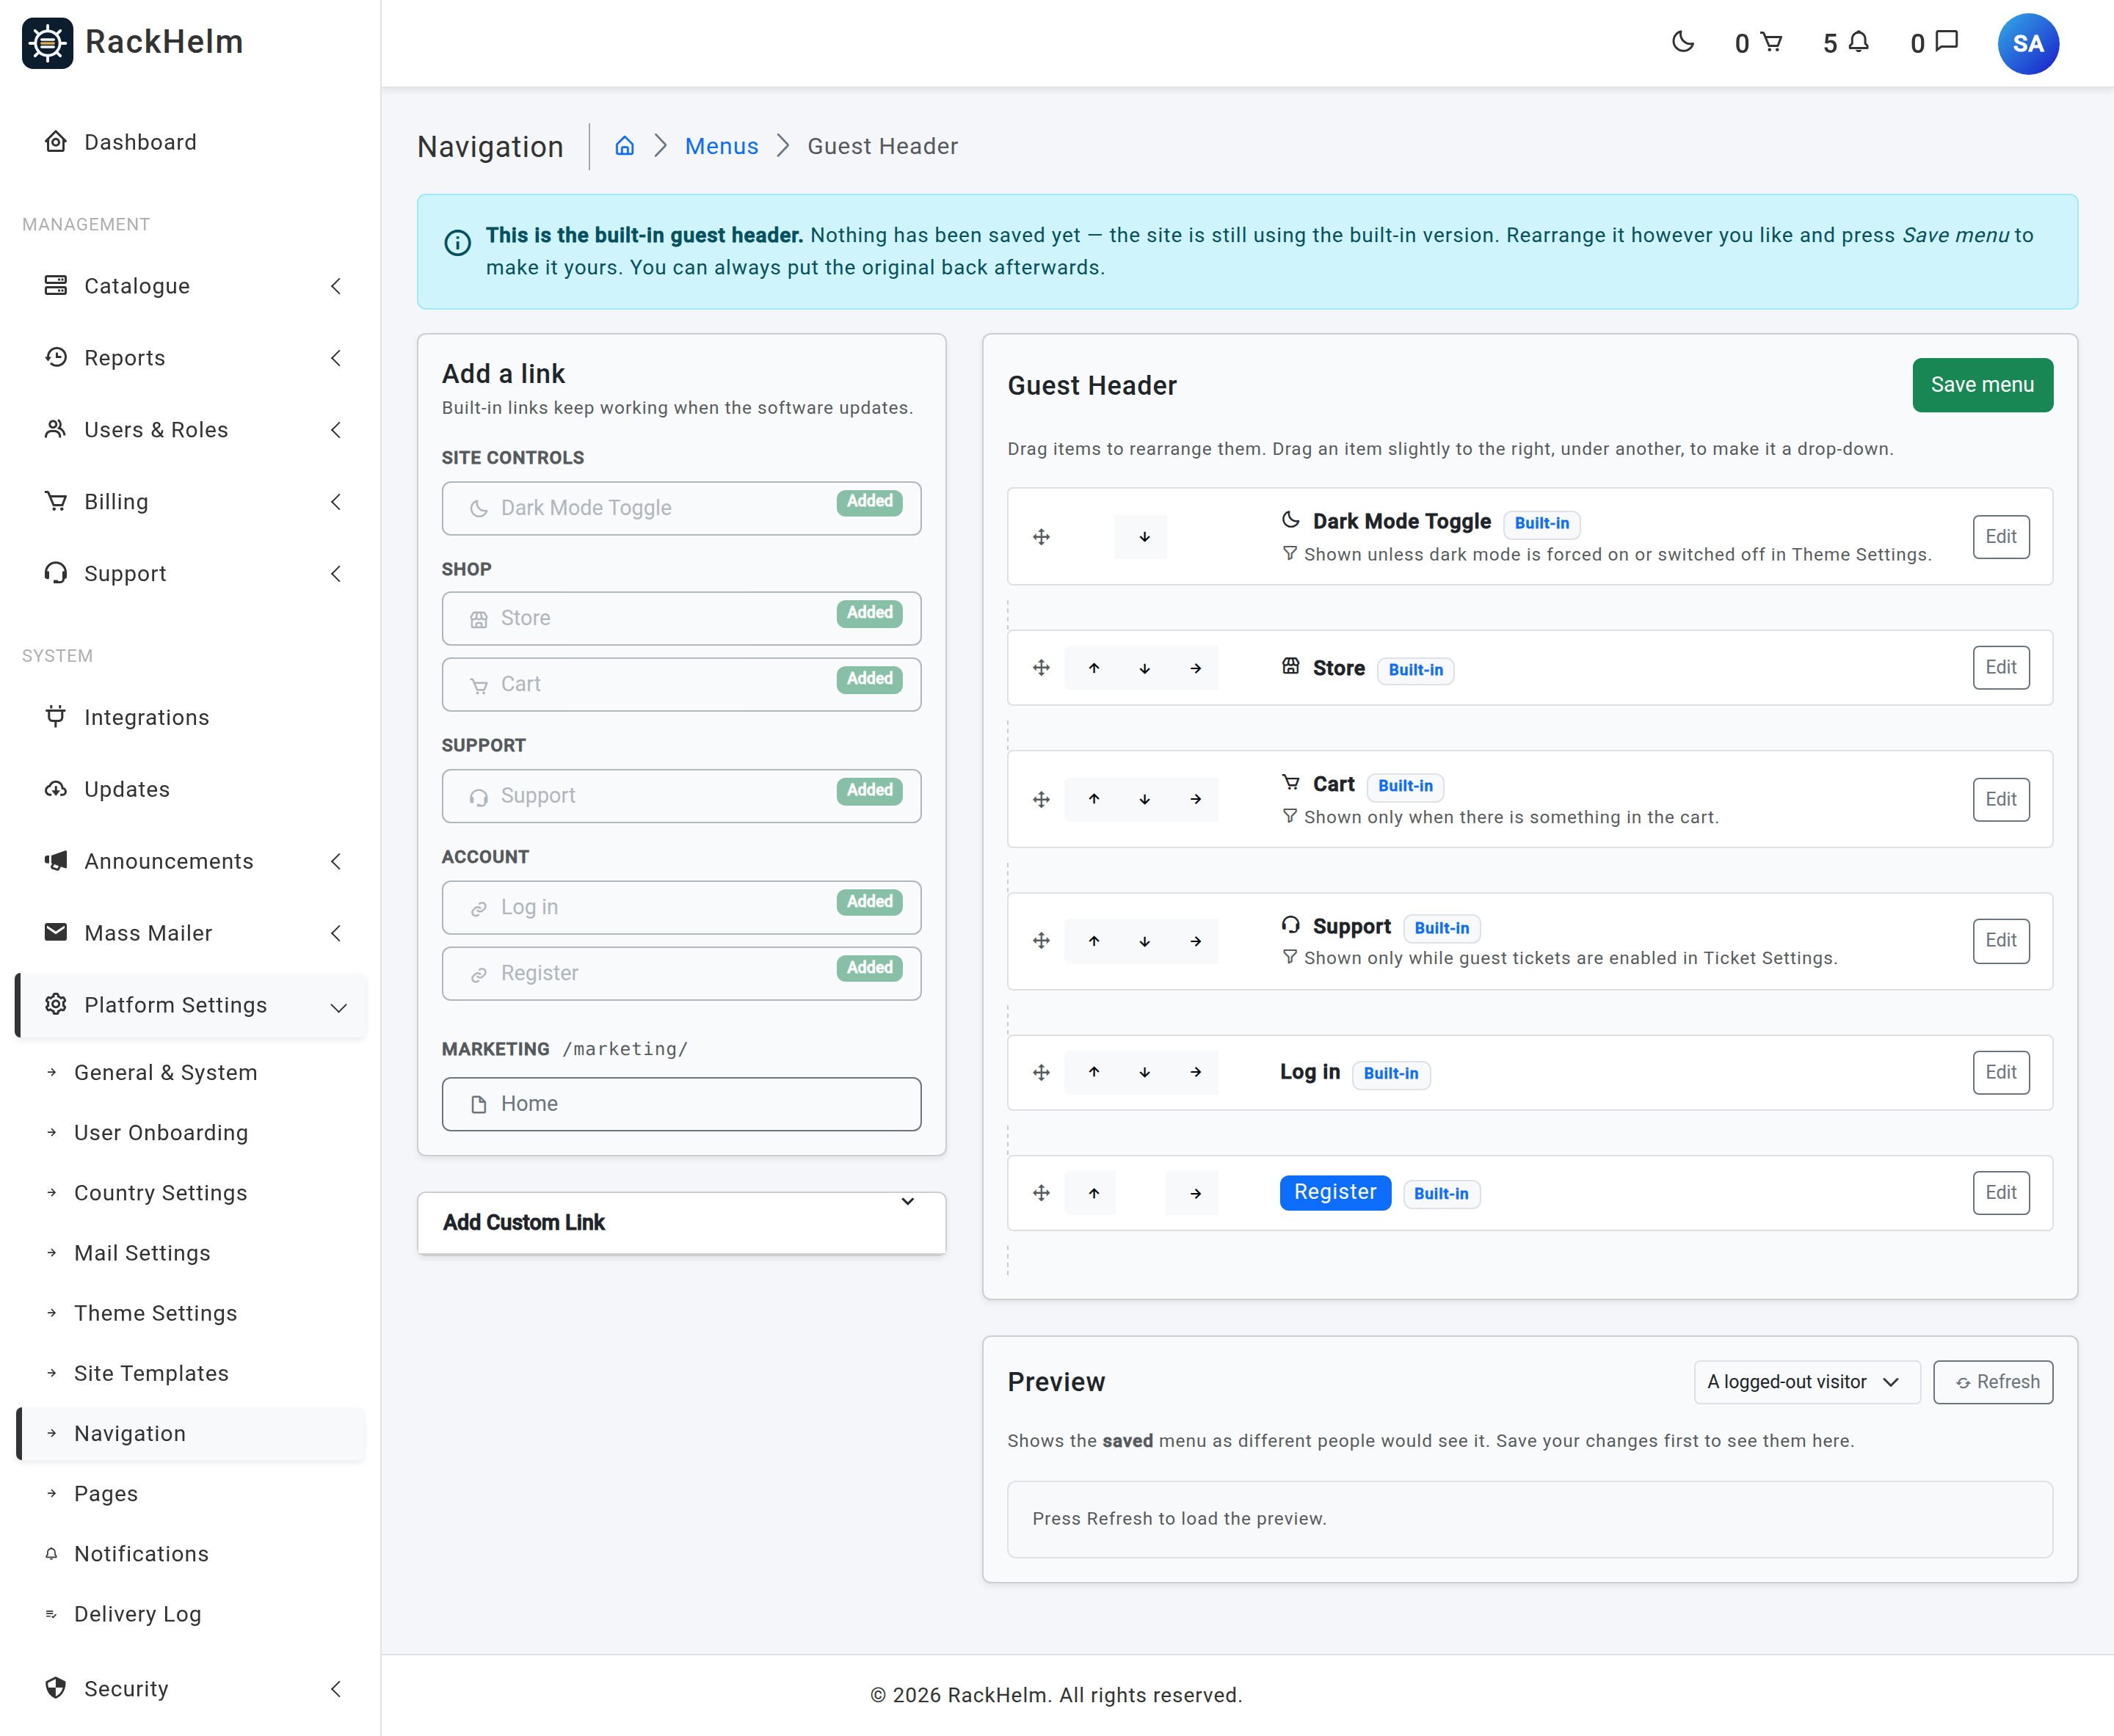This screenshot has height=1736, width=2114.
Task: Click the RackHelm logo
Action: [132, 42]
